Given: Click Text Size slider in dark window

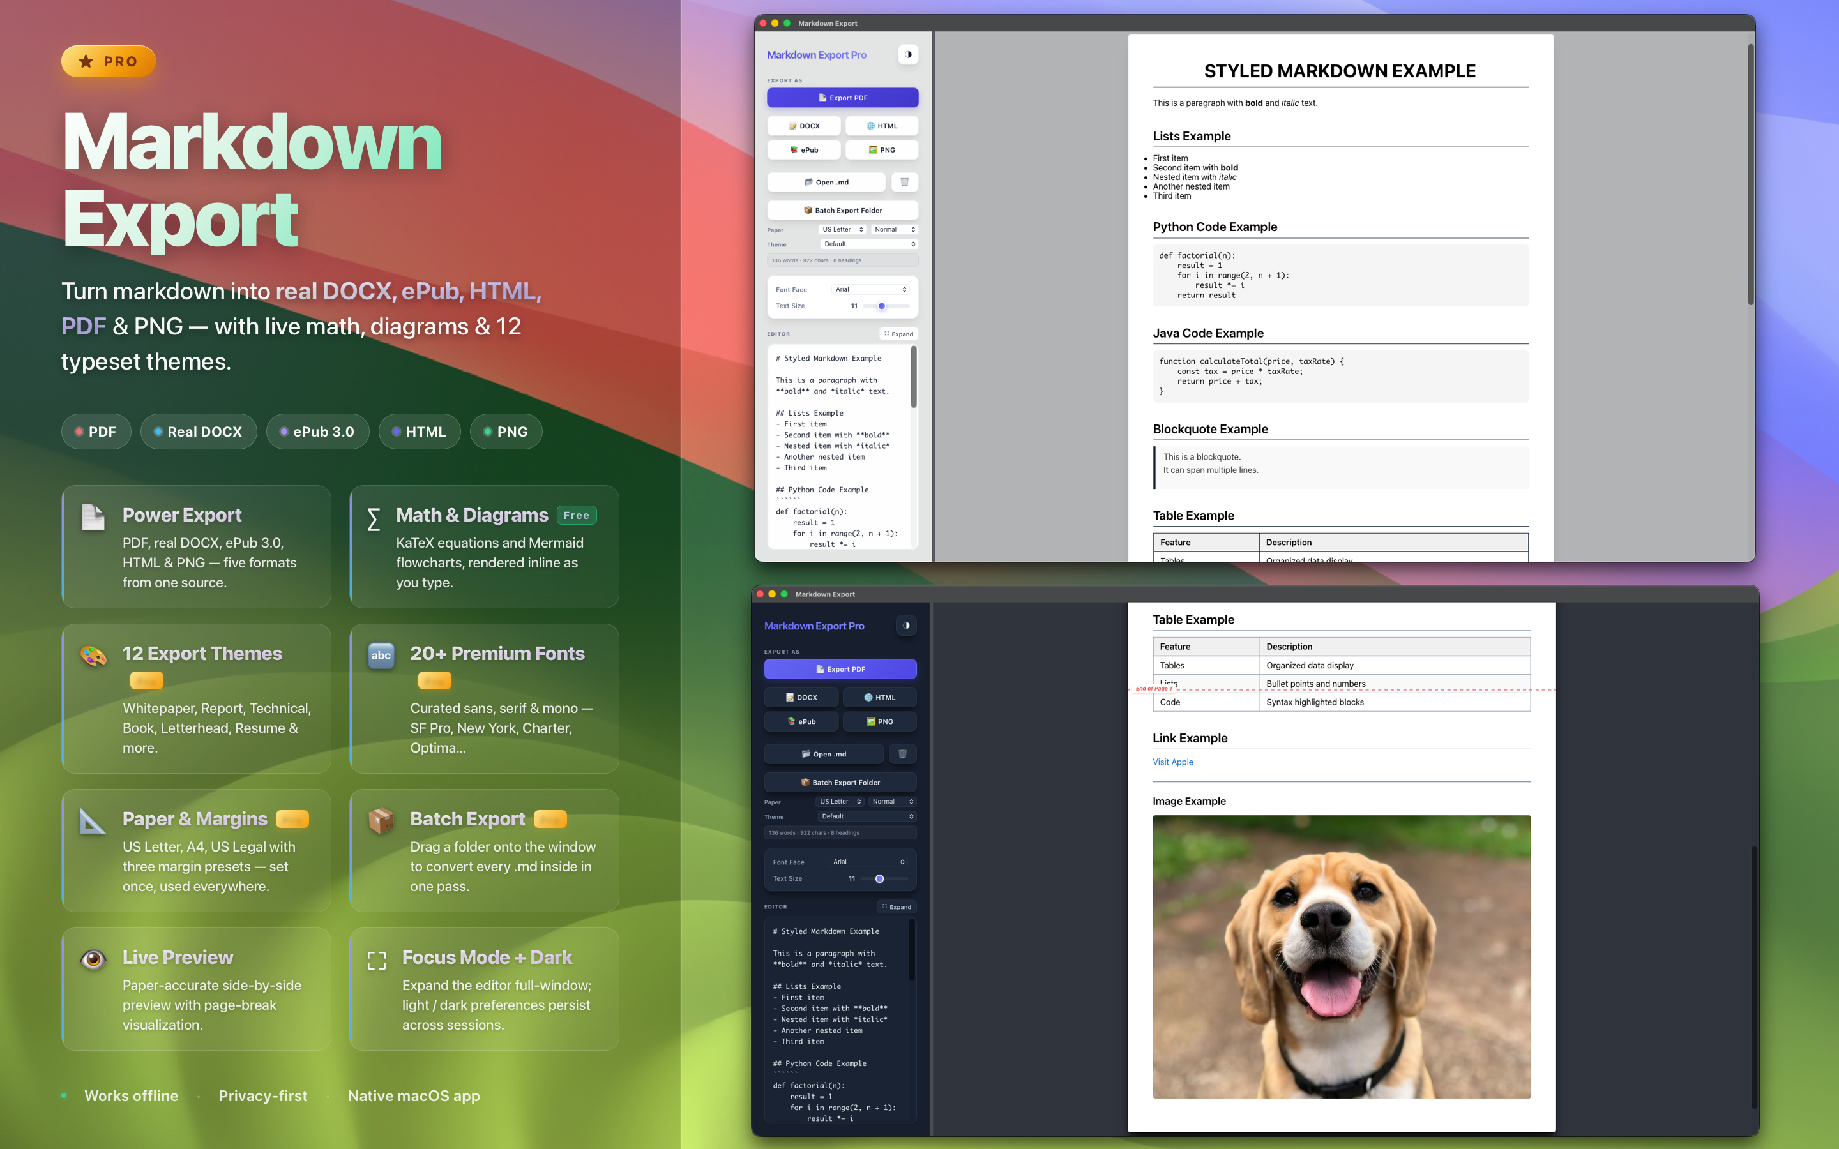Looking at the screenshot, I should (x=884, y=878).
